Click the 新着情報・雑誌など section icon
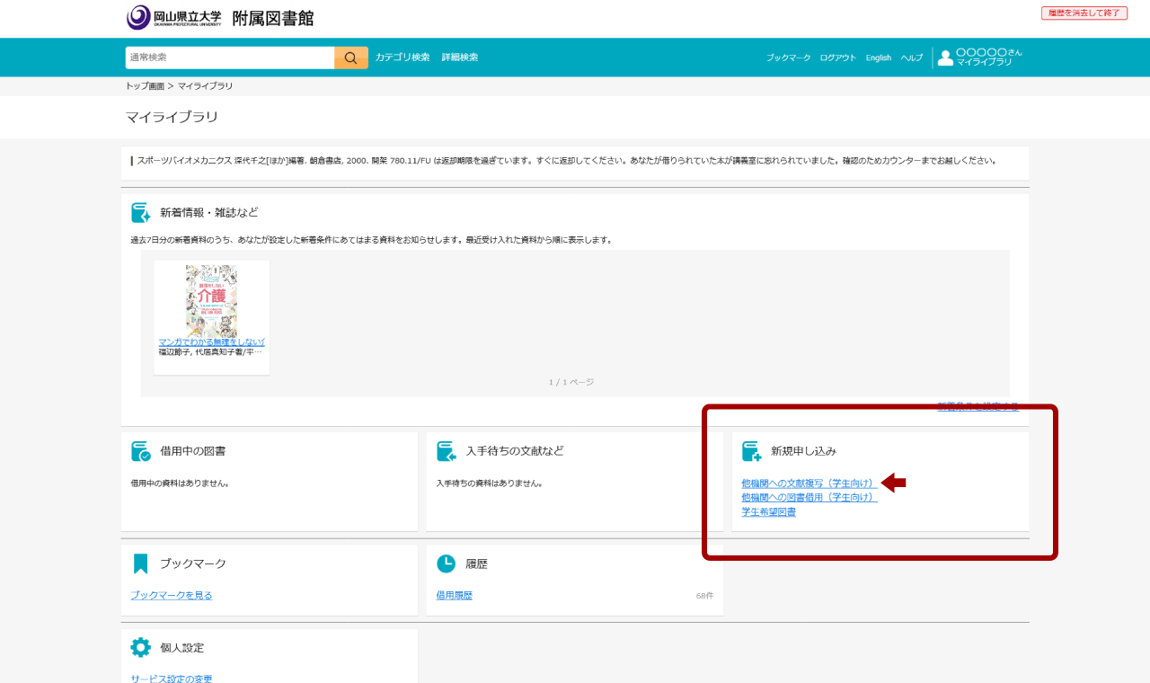This screenshot has height=683, width=1150. 141,213
